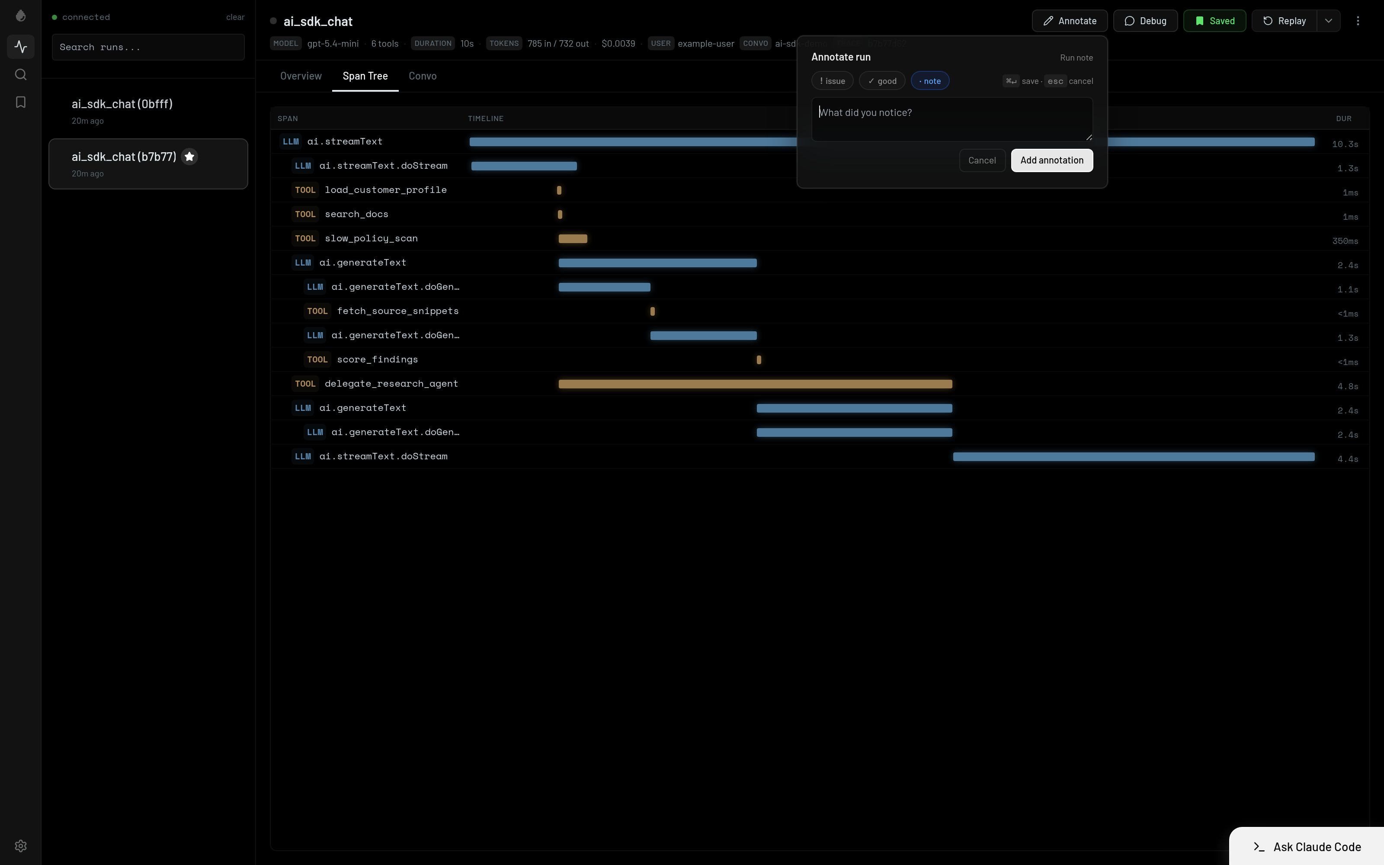Switch to the Convo tab
The image size is (1384, 865).
(423, 76)
